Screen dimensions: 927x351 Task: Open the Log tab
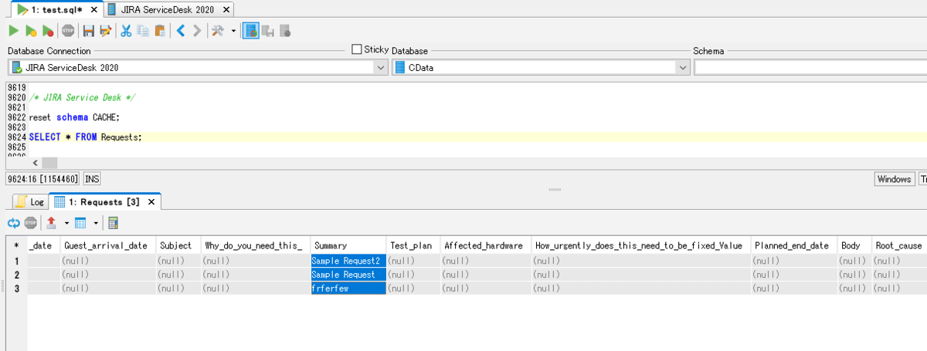point(31,202)
